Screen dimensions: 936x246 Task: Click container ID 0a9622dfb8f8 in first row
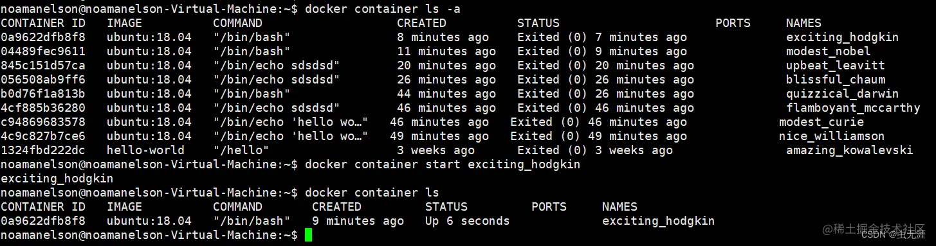(x=42, y=37)
